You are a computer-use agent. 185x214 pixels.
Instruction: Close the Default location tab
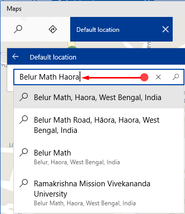pos(166,29)
